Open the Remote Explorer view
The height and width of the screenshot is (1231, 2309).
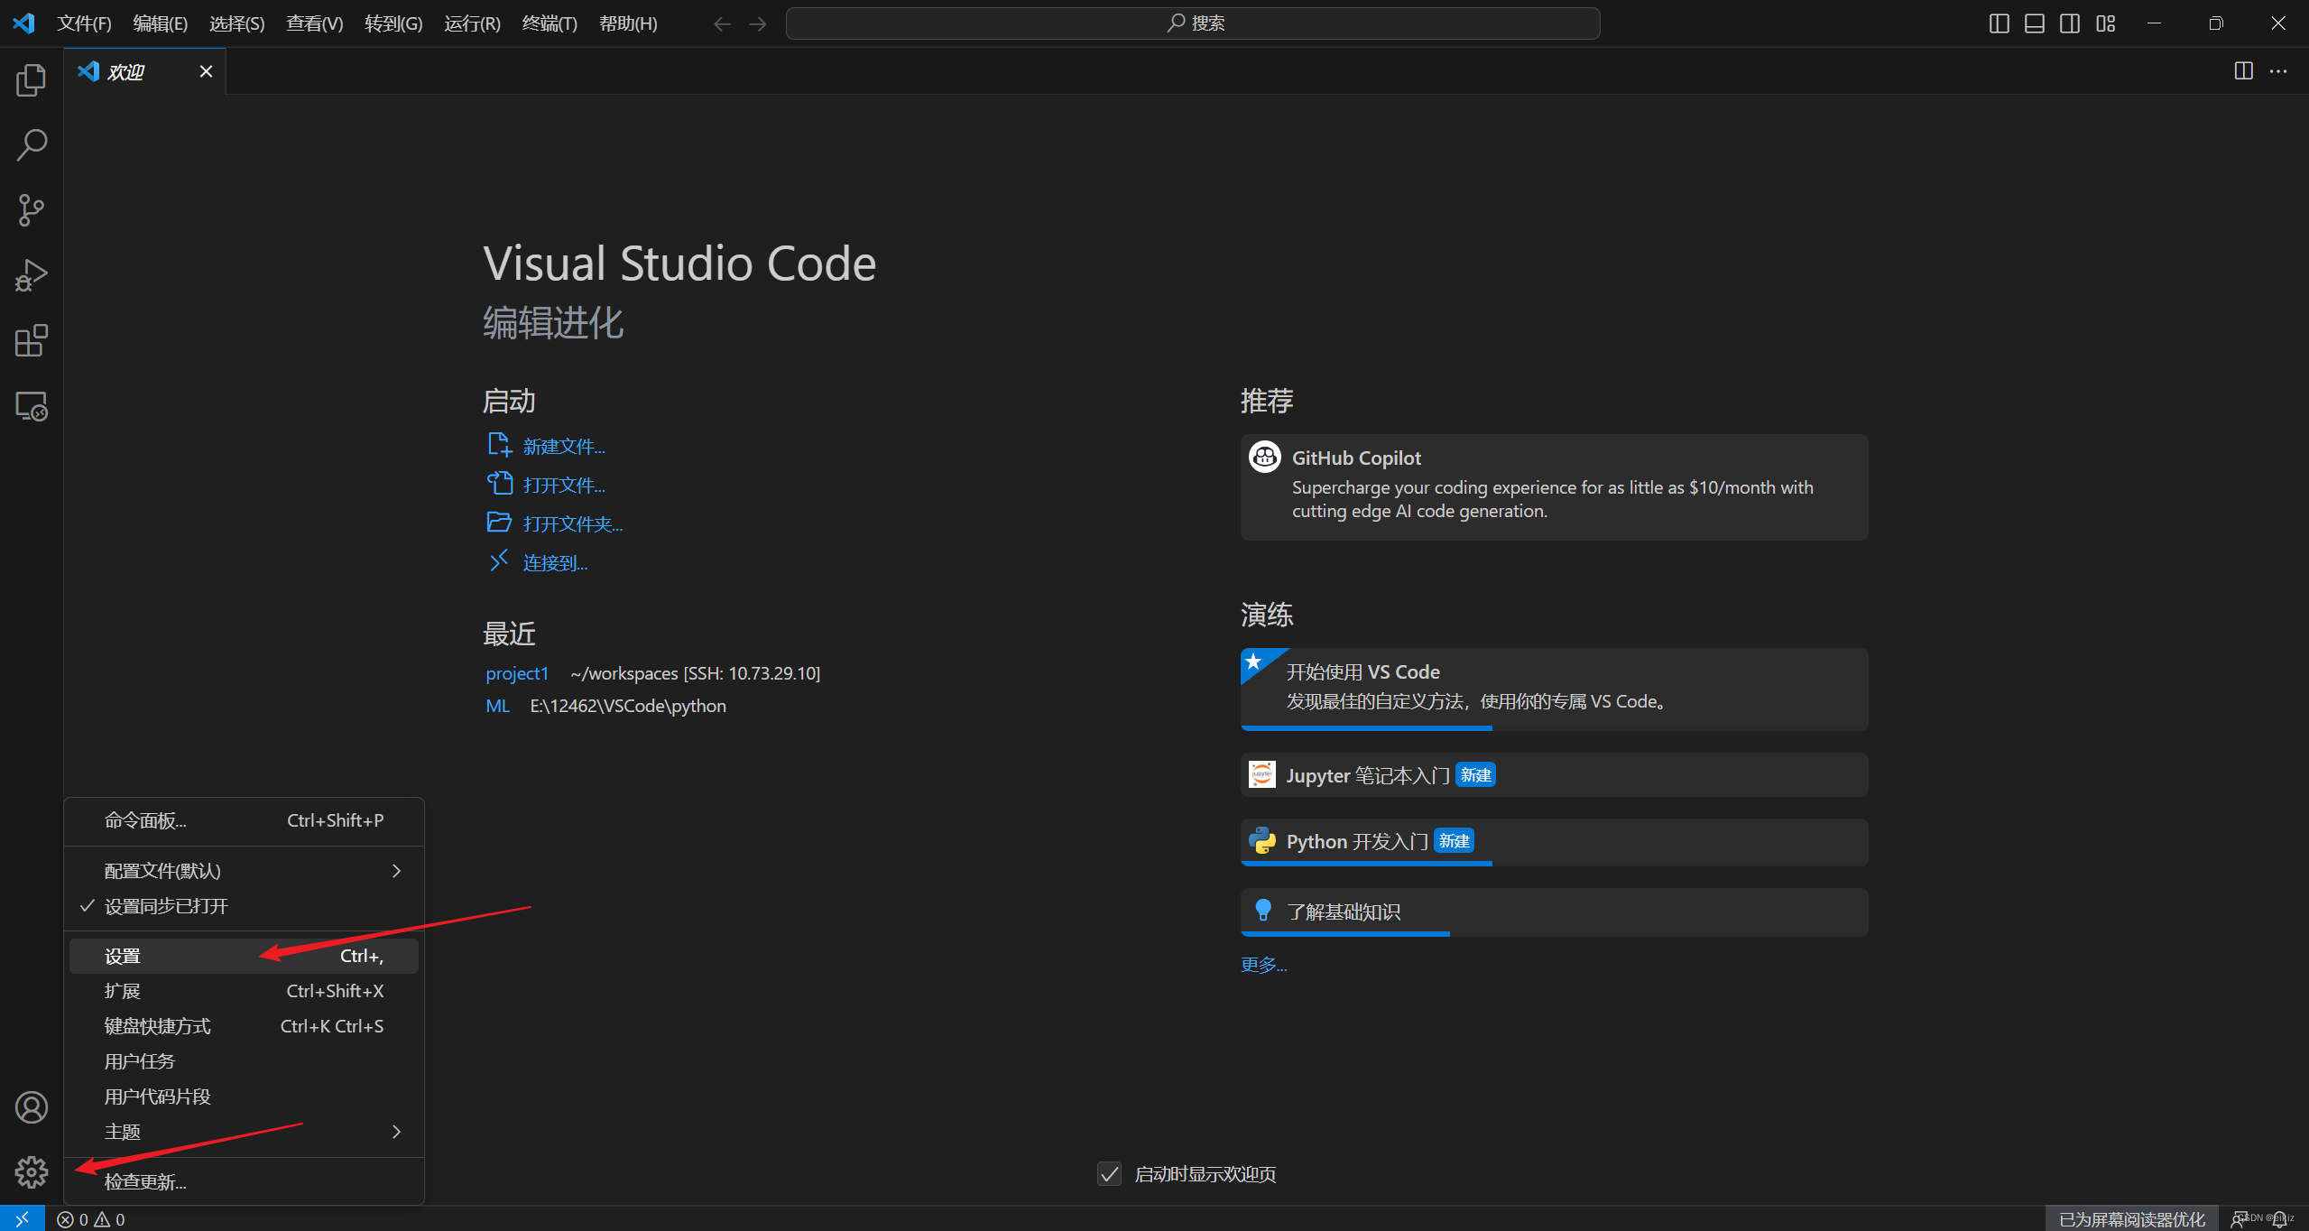(x=31, y=406)
